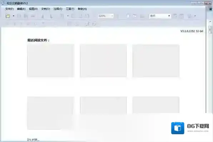
Task: Click the vertical scrollbar handle
Action: click(x=210, y=30)
